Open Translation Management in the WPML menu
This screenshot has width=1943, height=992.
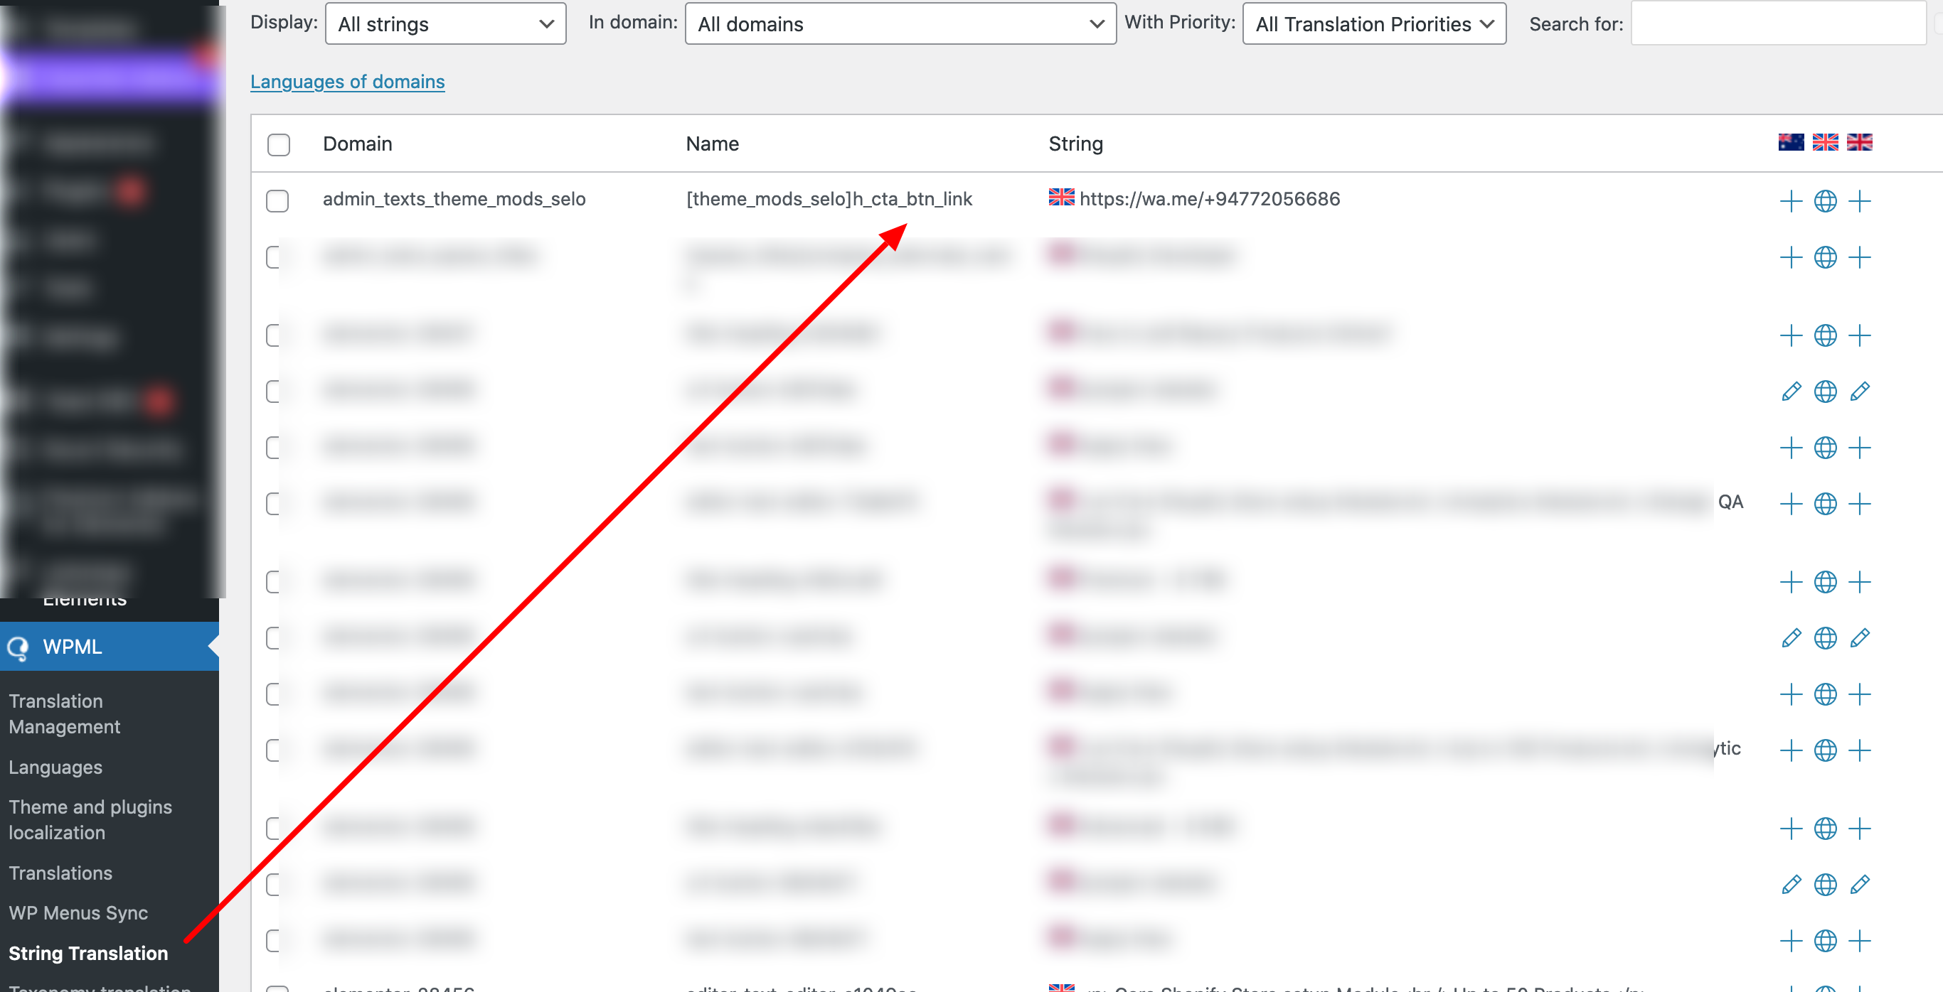coord(64,713)
